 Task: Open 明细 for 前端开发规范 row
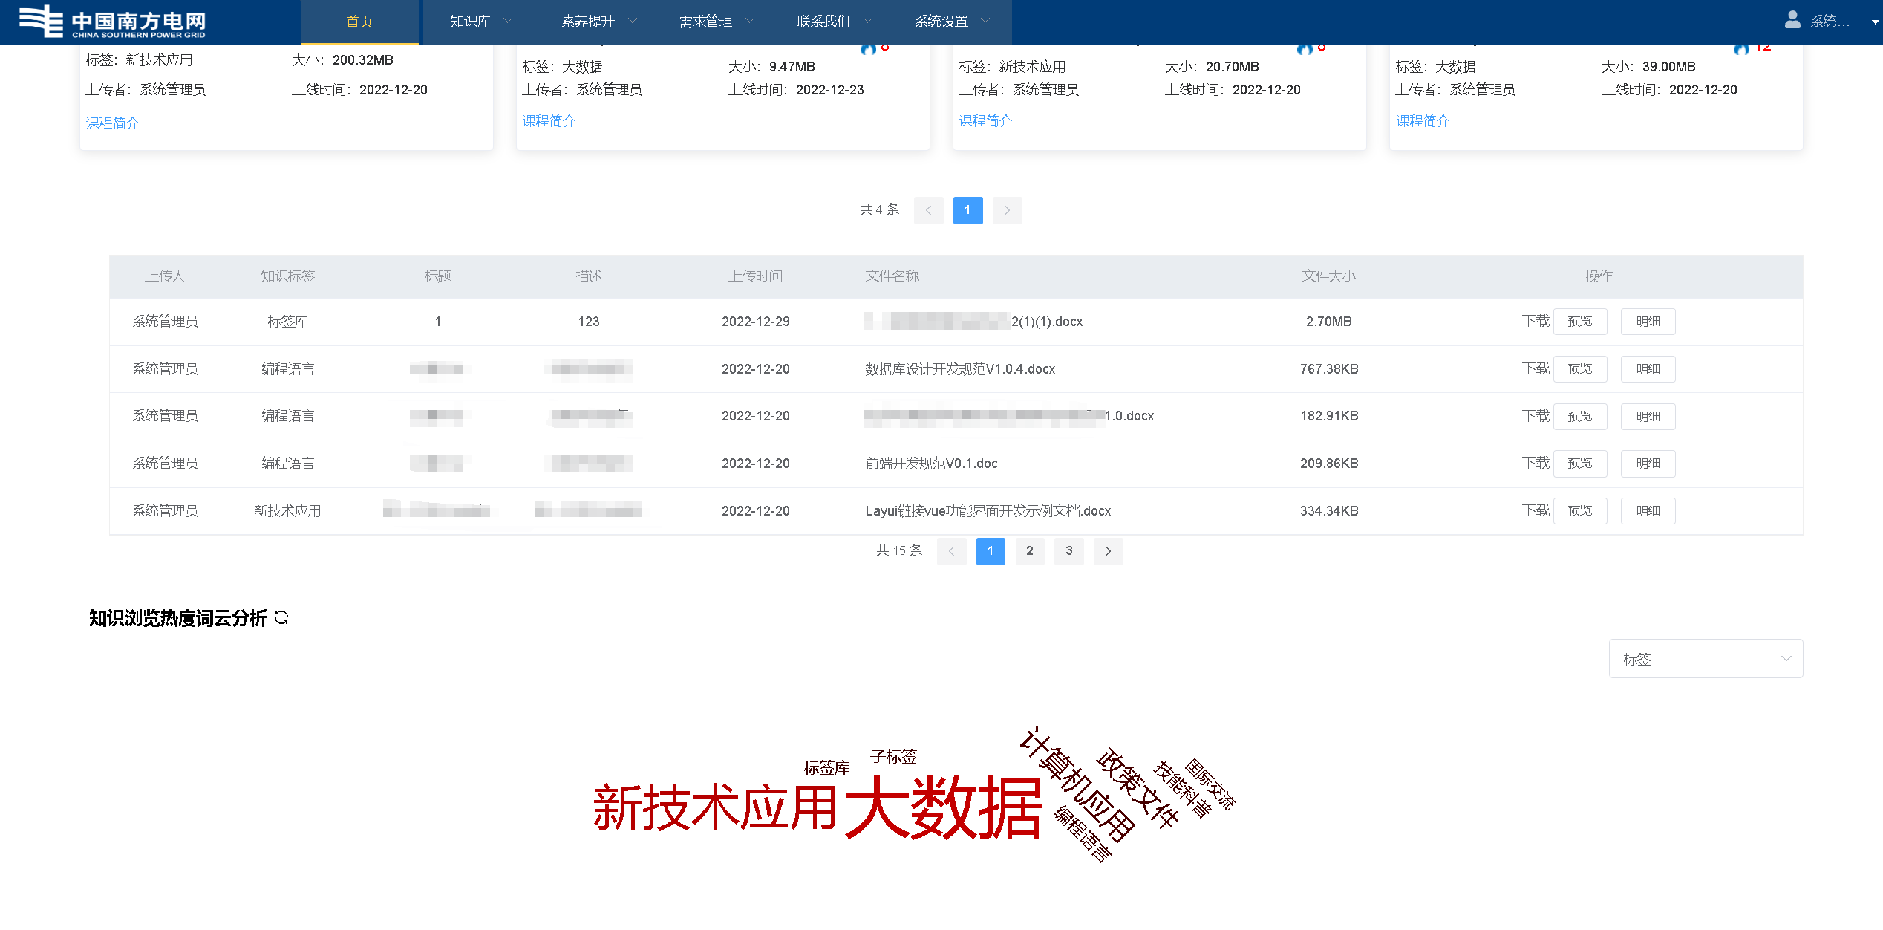[1648, 464]
